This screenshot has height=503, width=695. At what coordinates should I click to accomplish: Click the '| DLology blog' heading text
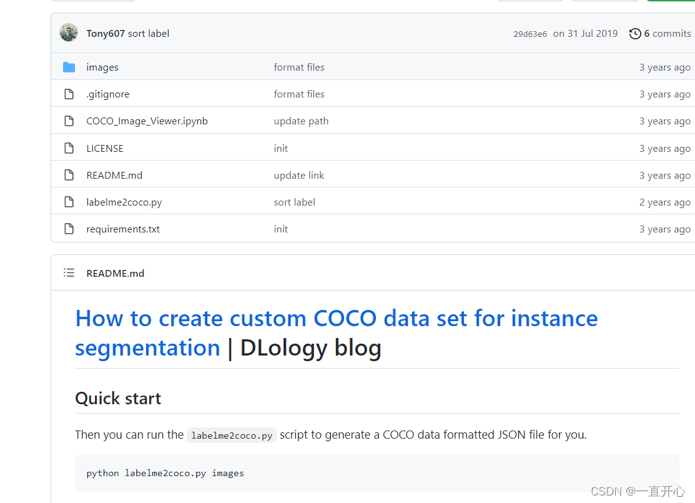(x=303, y=348)
